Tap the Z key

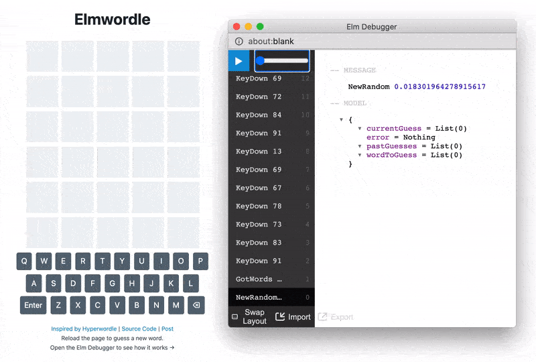(58, 305)
